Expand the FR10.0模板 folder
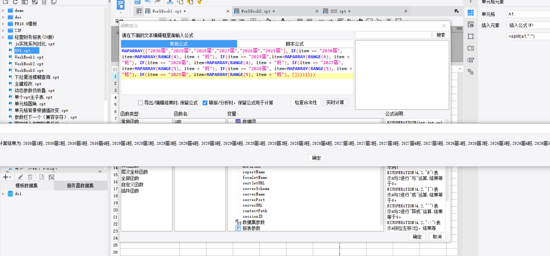Viewport: 550px width, 256px height. click(x=3, y=24)
